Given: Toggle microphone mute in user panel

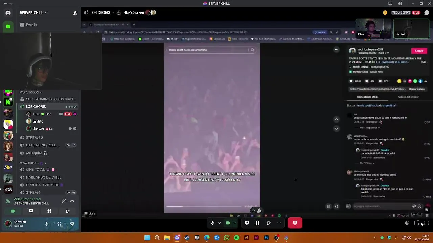Looking at the screenshot, I should click(46, 224).
